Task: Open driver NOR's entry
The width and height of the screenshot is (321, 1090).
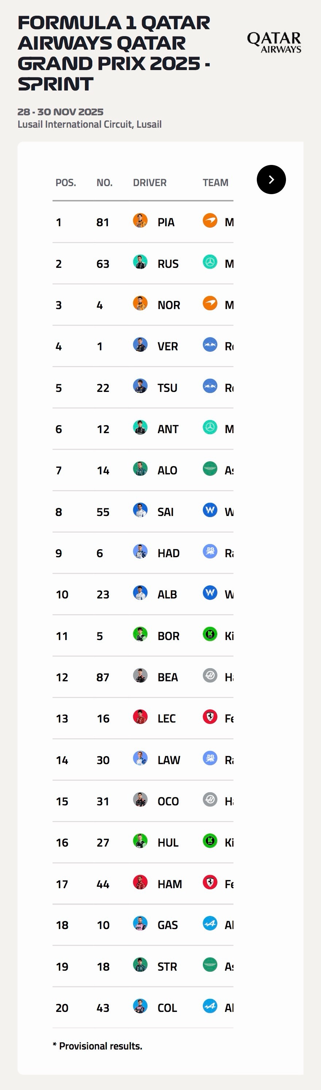Action: pos(169,305)
